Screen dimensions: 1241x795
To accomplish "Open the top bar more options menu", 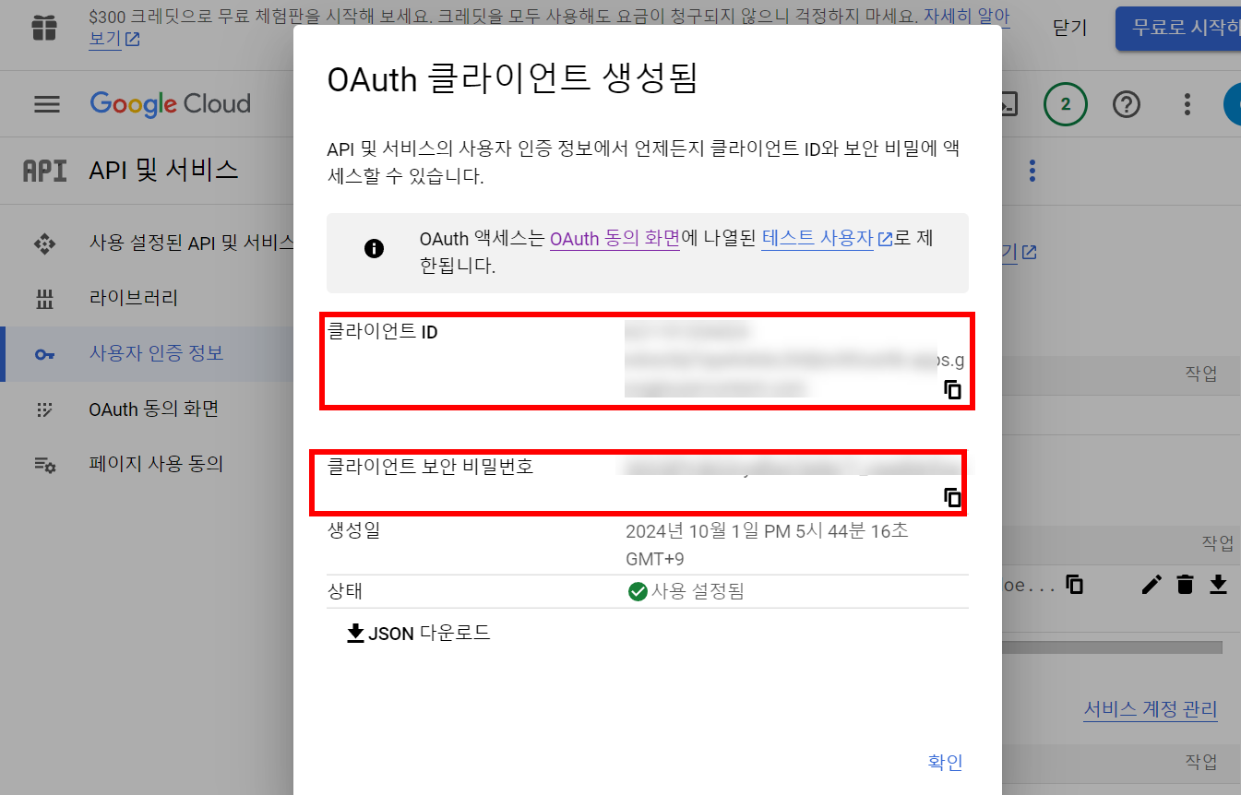I will tap(1187, 104).
